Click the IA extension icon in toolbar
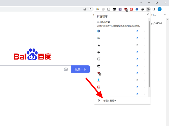The width and height of the screenshot is (169, 126). (120, 9)
